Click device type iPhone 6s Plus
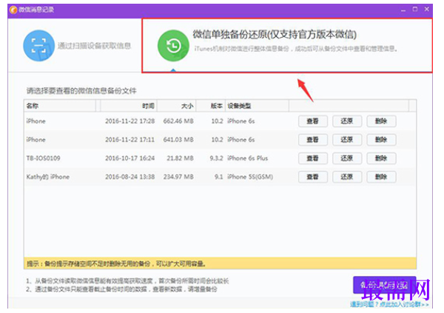 (247, 158)
